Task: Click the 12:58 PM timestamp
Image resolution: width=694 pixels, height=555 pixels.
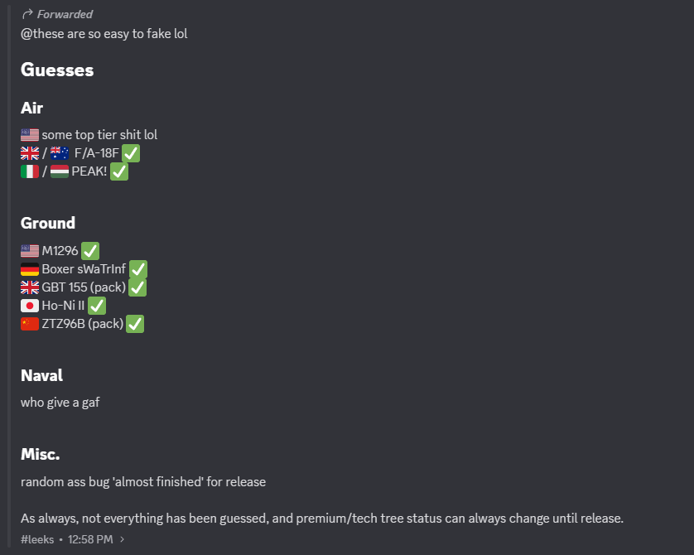Action: (91, 539)
